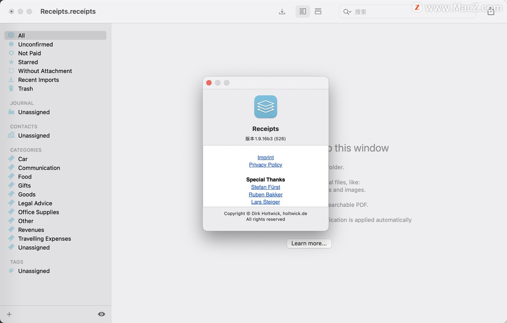Click the Journal Unassigned folder icon
Screen dimensions: 507x323
(11, 112)
